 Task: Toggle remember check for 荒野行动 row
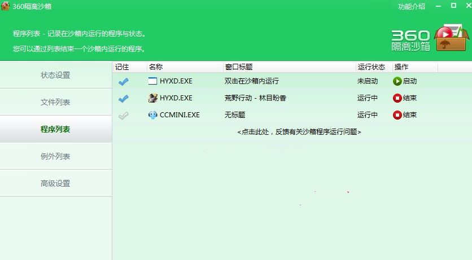[124, 98]
